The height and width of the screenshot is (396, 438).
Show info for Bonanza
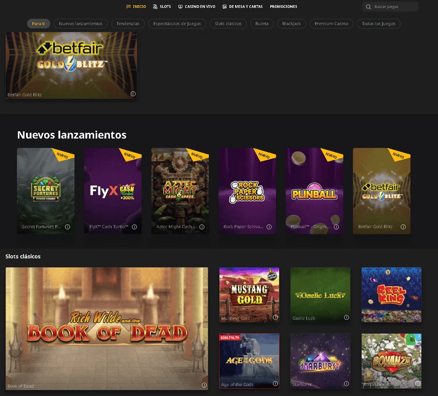[x=417, y=384]
